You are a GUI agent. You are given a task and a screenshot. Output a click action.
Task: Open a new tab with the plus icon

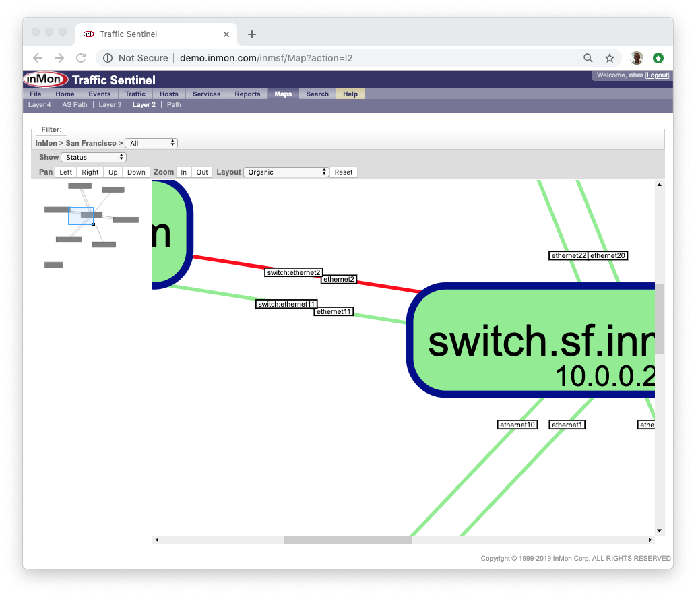(x=252, y=34)
